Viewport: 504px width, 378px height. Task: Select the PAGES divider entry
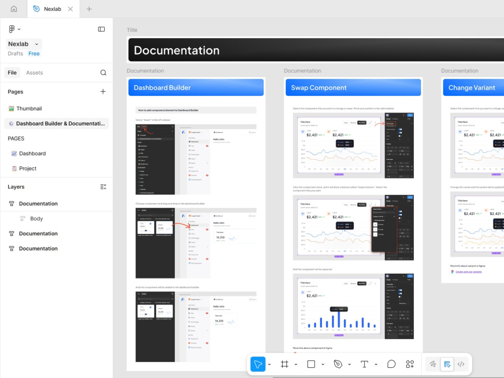pos(16,139)
